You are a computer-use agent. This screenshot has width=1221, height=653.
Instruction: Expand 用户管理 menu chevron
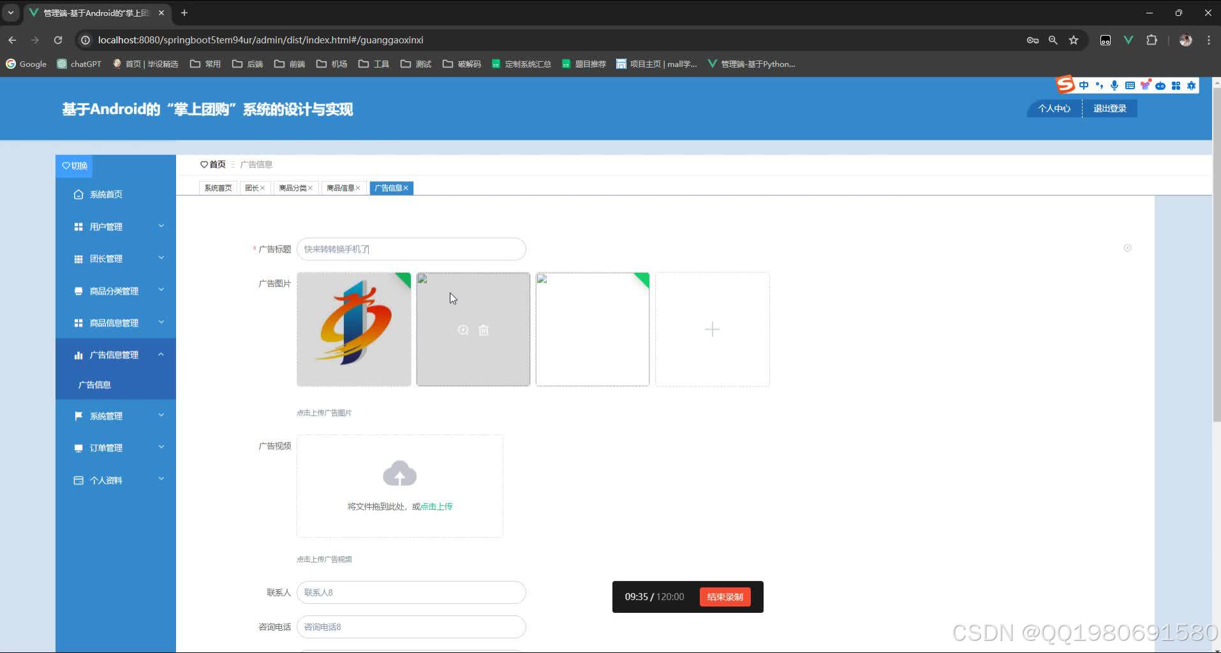(161, 226)
